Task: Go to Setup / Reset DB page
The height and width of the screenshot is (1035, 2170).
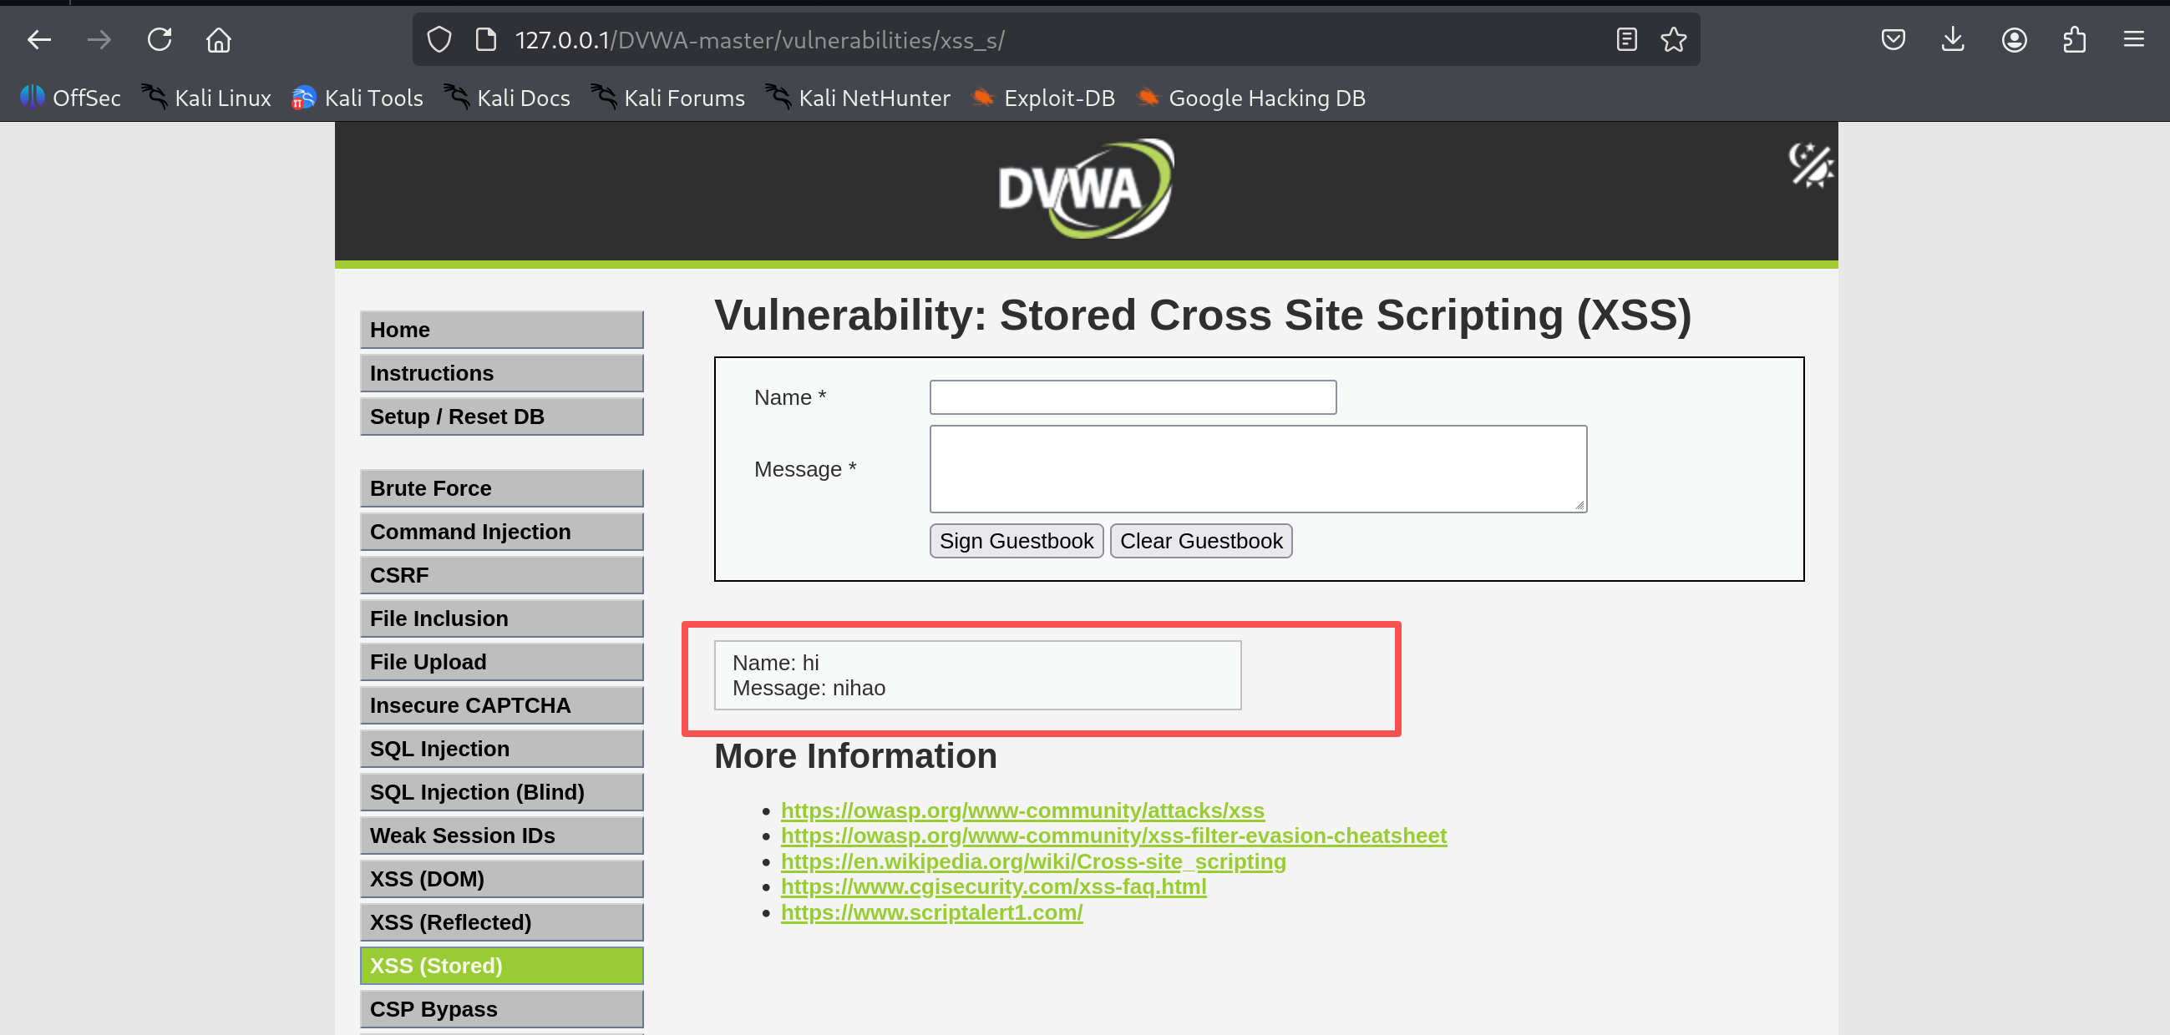Action: pyautogui.click(x=501, y=416)
